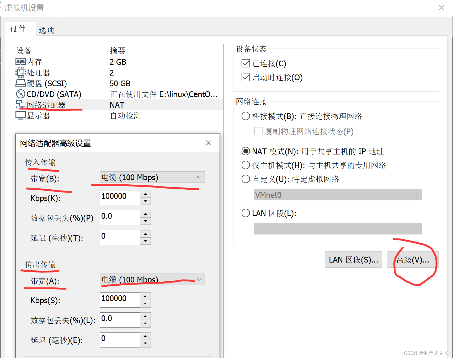
Task: Close the 虚拟机设置 window
Action: tap(441, 8)
